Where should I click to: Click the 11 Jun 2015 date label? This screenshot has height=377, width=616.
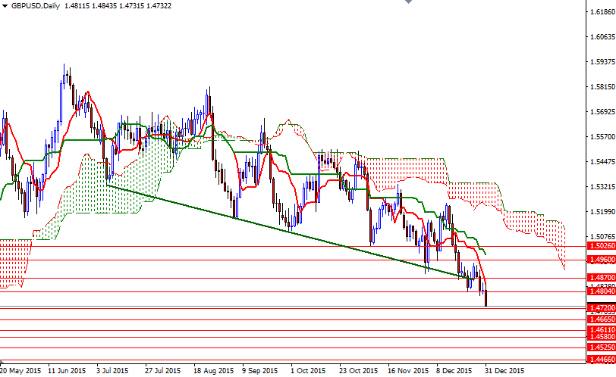pos(67,371)
